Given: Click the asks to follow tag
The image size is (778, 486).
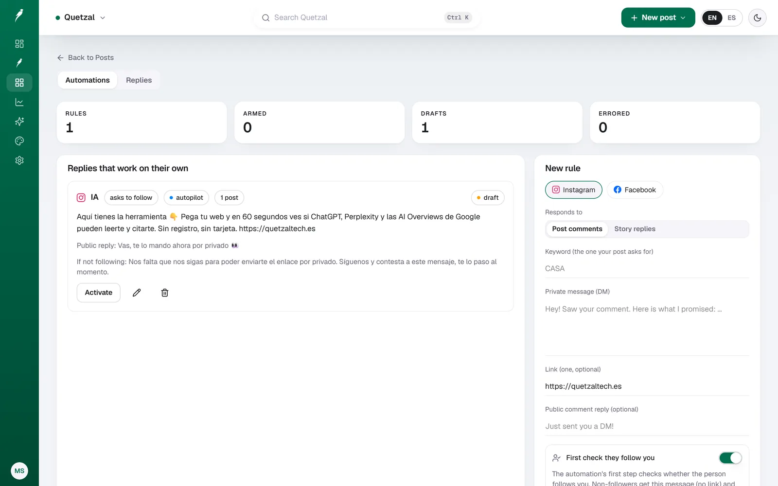Looking at the screenshot, I should point(131,198).
